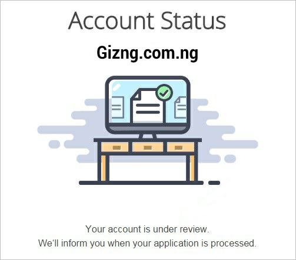Click the partial document icon at left of screen
296x260 pixels.
point(118,107)
